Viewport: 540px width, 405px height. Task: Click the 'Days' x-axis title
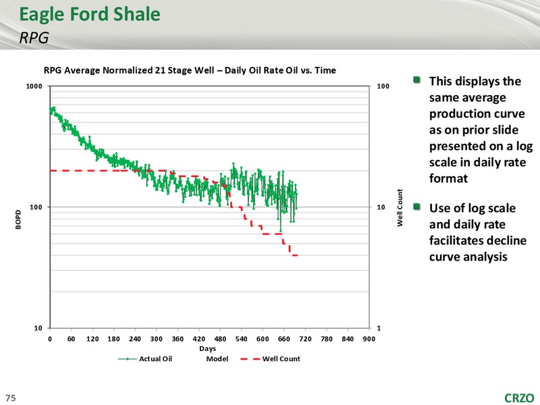(x=208, y=348)
